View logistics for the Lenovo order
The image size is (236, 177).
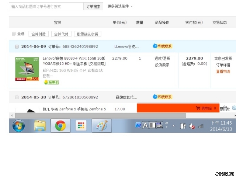[x=223, y=72]
